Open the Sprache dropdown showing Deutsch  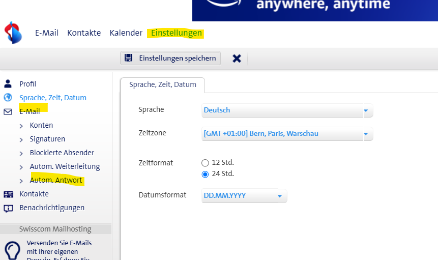pos(287,110)
